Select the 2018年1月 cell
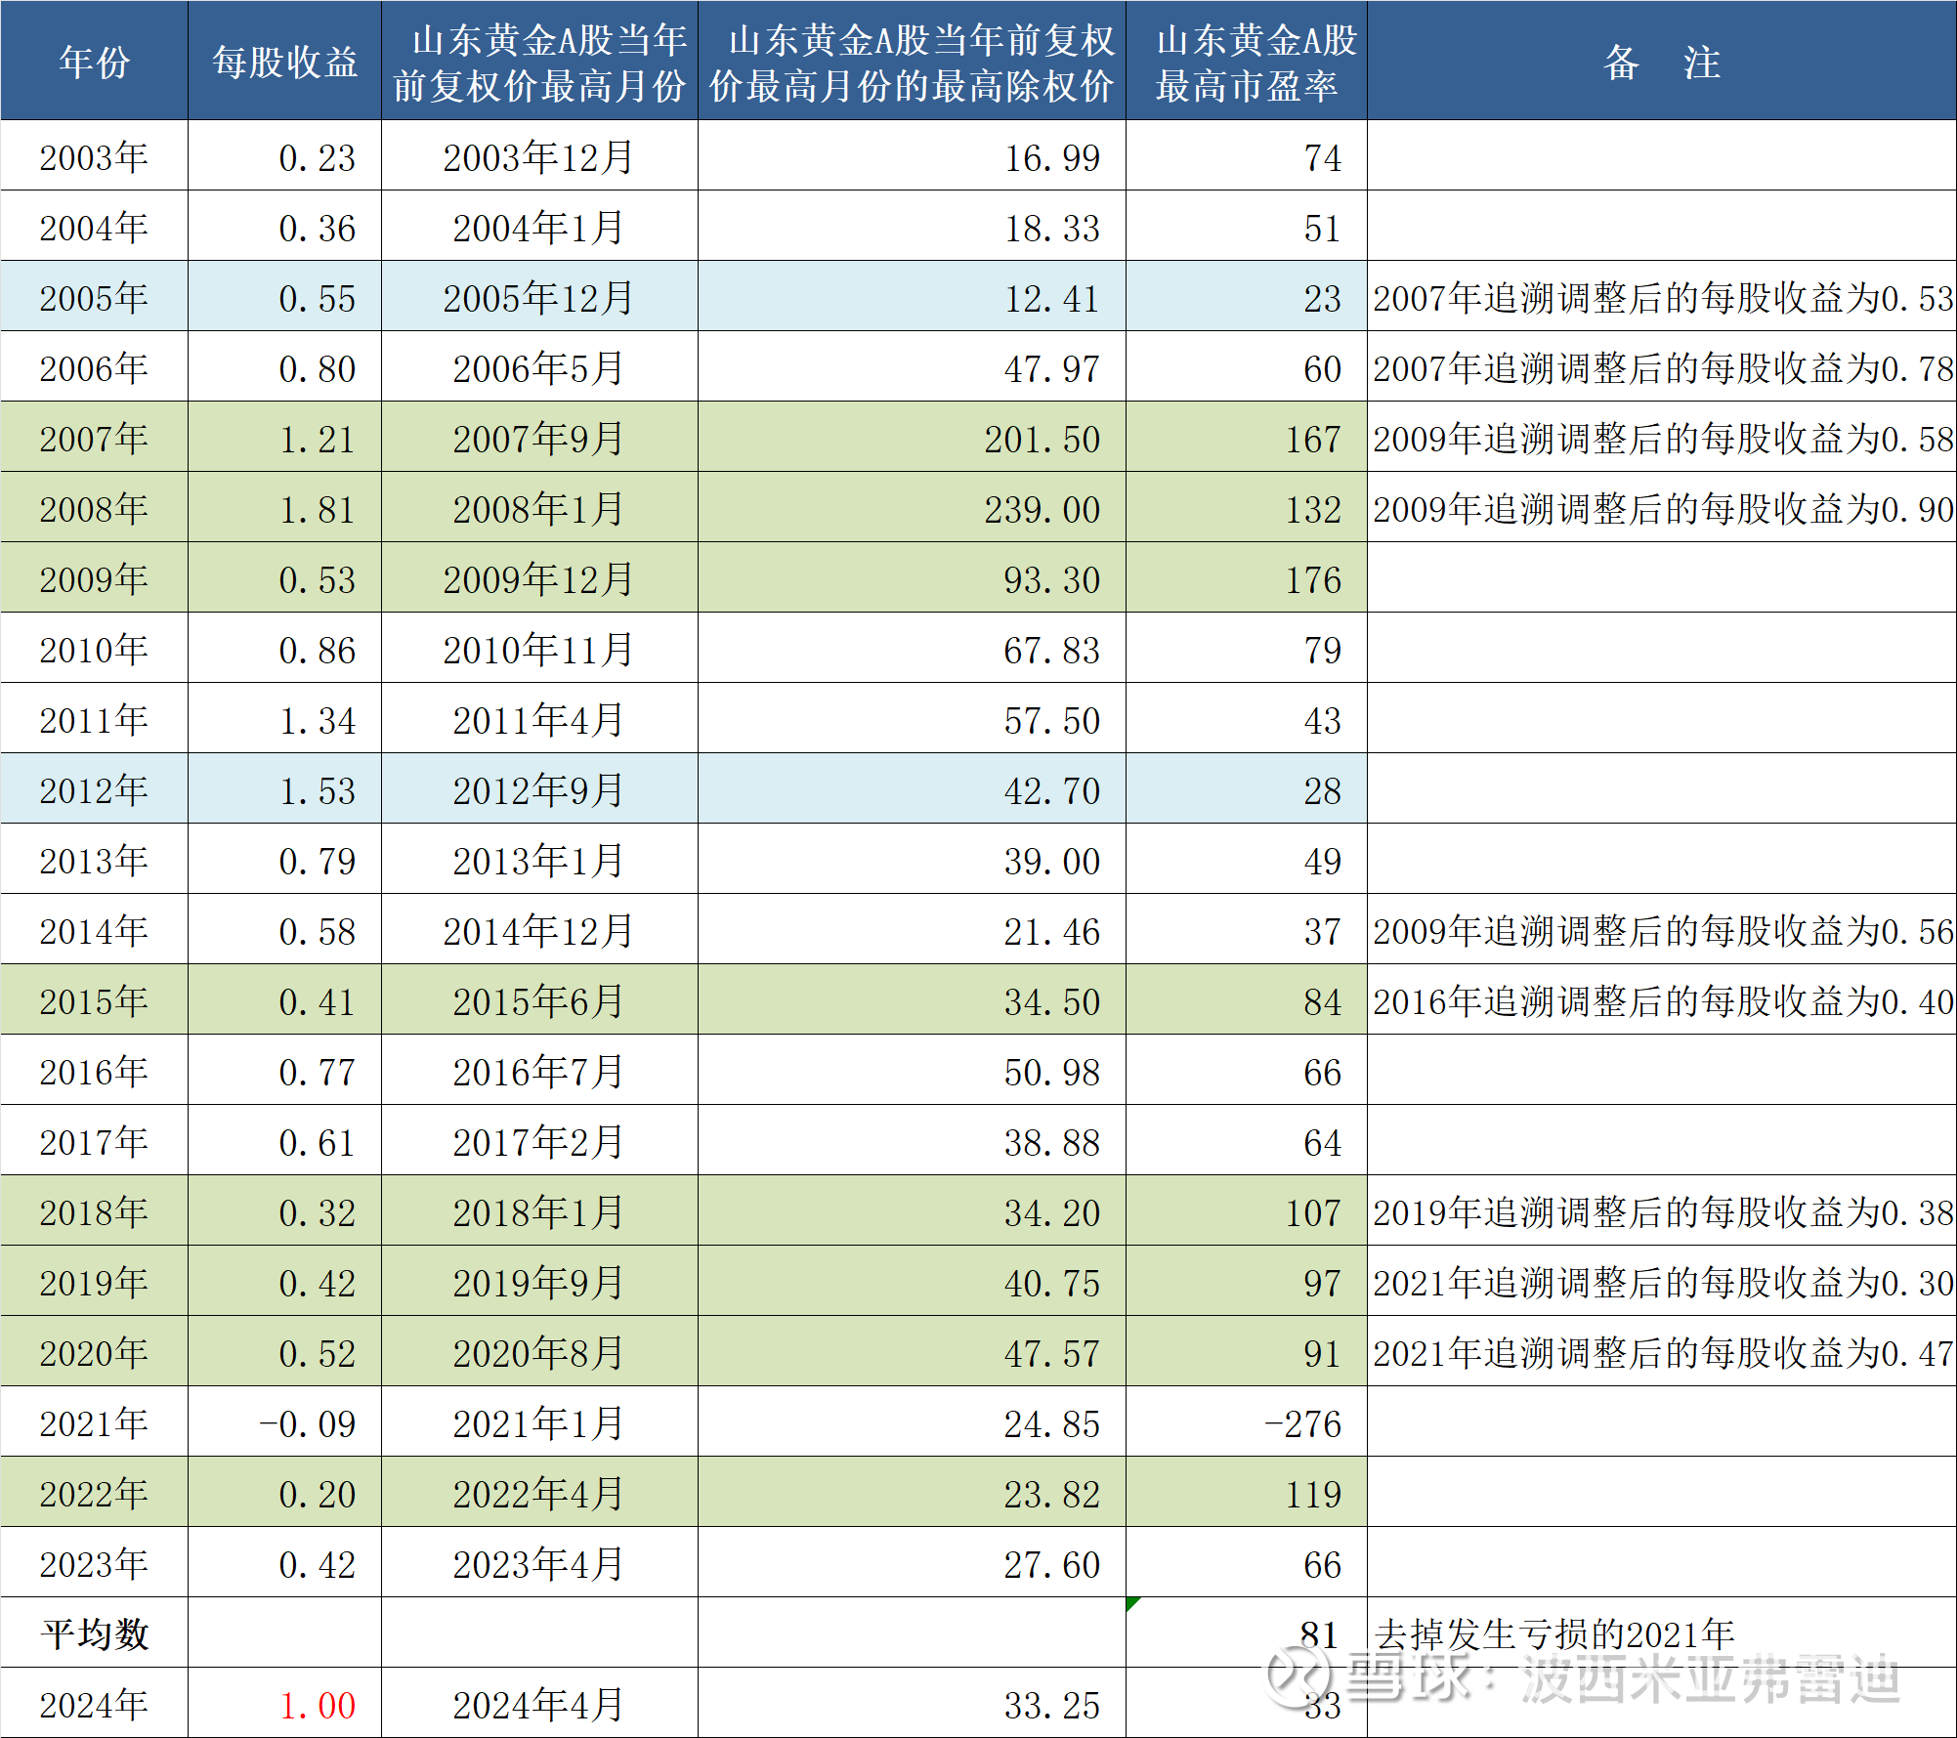 pos(539,1211)
